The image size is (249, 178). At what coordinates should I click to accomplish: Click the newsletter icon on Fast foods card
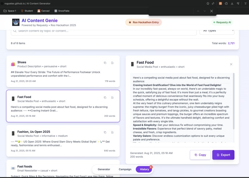tap(13, 168)
